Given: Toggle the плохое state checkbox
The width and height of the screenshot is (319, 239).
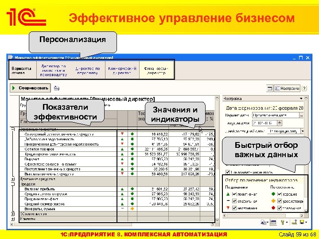Looking at the screenshot, I should point(280,208).
